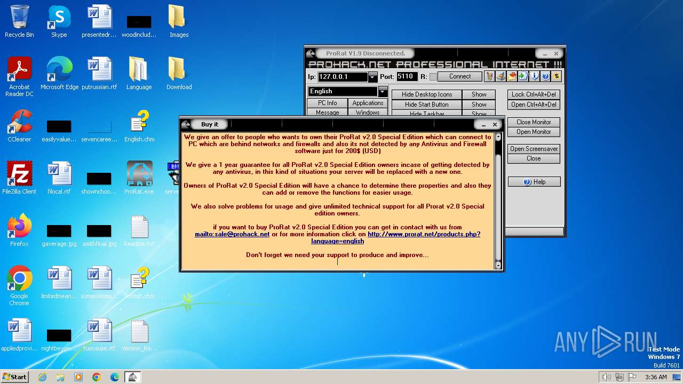Select the Recycle Bin icon
Image resolution: width=683 pixels, height=384 pixels.
pos(19,21)
